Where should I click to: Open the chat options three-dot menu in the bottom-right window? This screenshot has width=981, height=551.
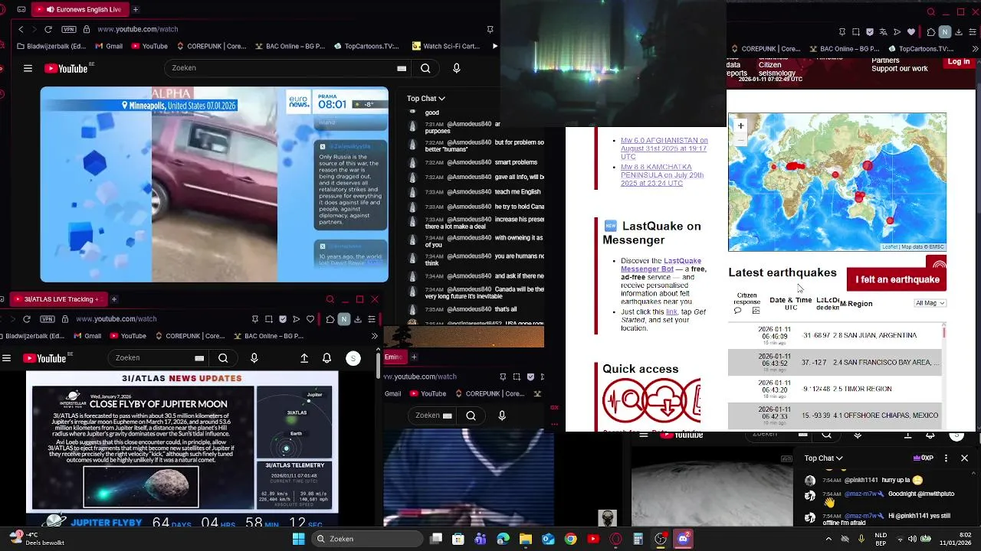(x=946, y=458)
